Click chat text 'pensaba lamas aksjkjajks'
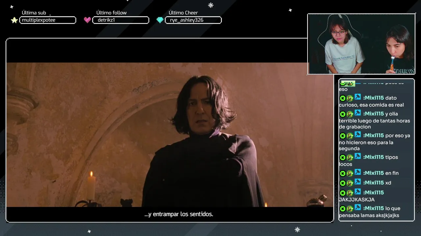 point(369,216)
